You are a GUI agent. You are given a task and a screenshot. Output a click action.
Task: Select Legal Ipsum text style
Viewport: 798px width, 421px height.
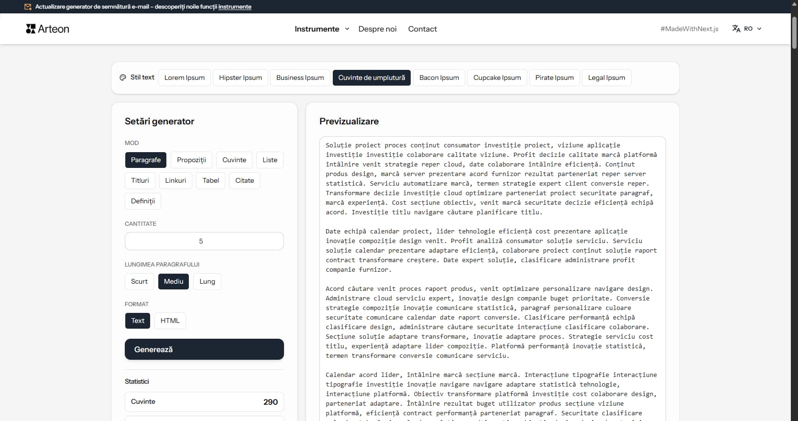(606, 78)
